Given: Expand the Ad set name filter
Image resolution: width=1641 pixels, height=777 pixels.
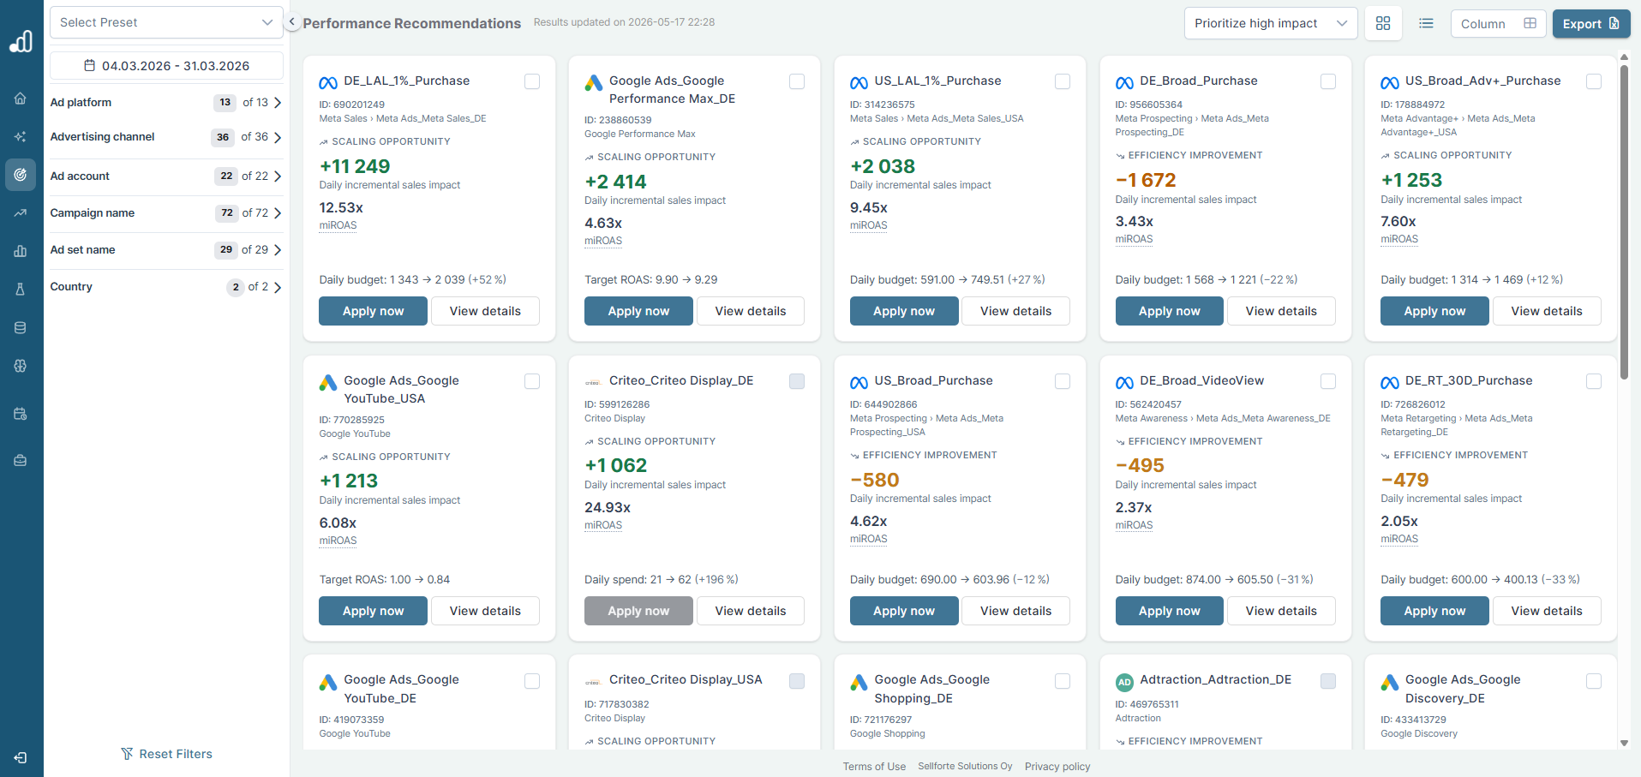Looking at the screenshot, I should pos(166,250).
